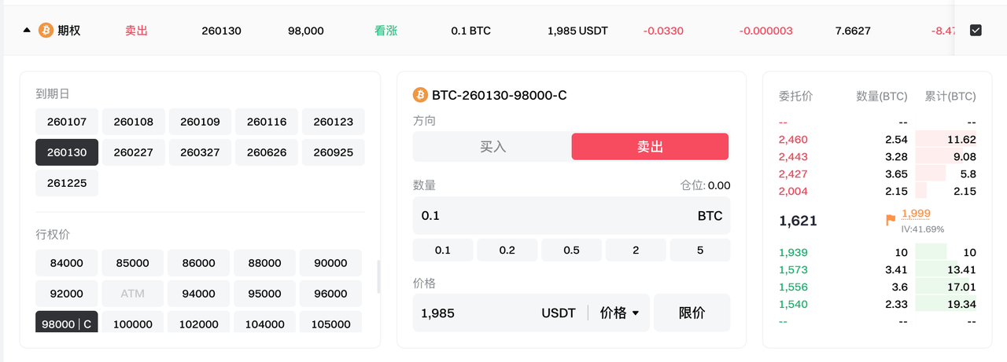1007x362 pixels.
Task: Click the 价格 input showing 1,985
Action: click(x=472, y=313)
